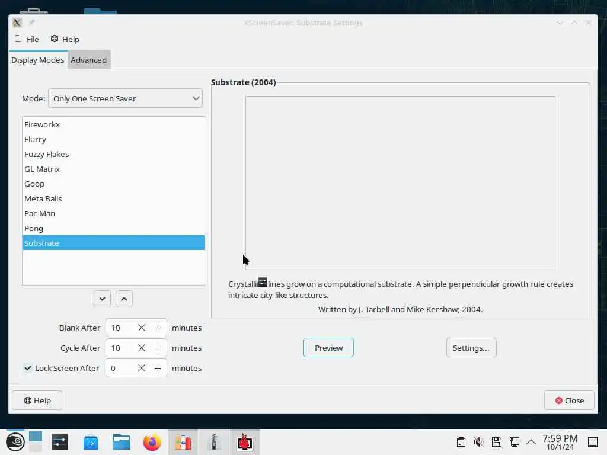The image size is (607, 455).
Task: Click the Lock Screen After value field
Action: (120, 368)
